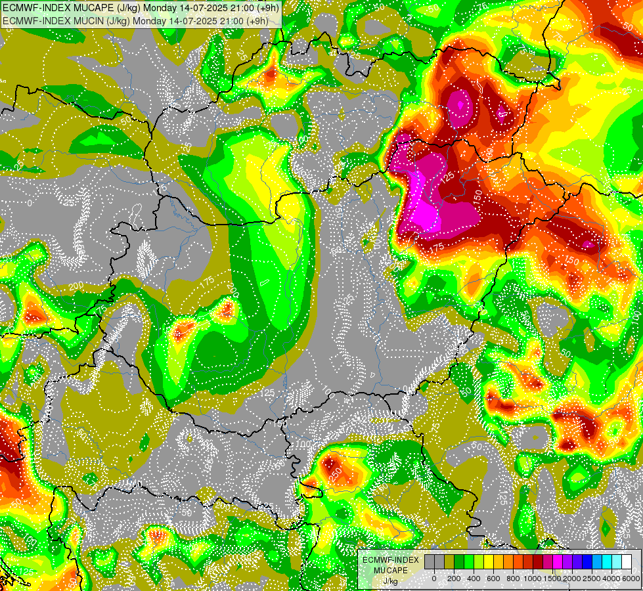
Task: Select the pure yellow legend swatch
Action: tap(489, 561)
